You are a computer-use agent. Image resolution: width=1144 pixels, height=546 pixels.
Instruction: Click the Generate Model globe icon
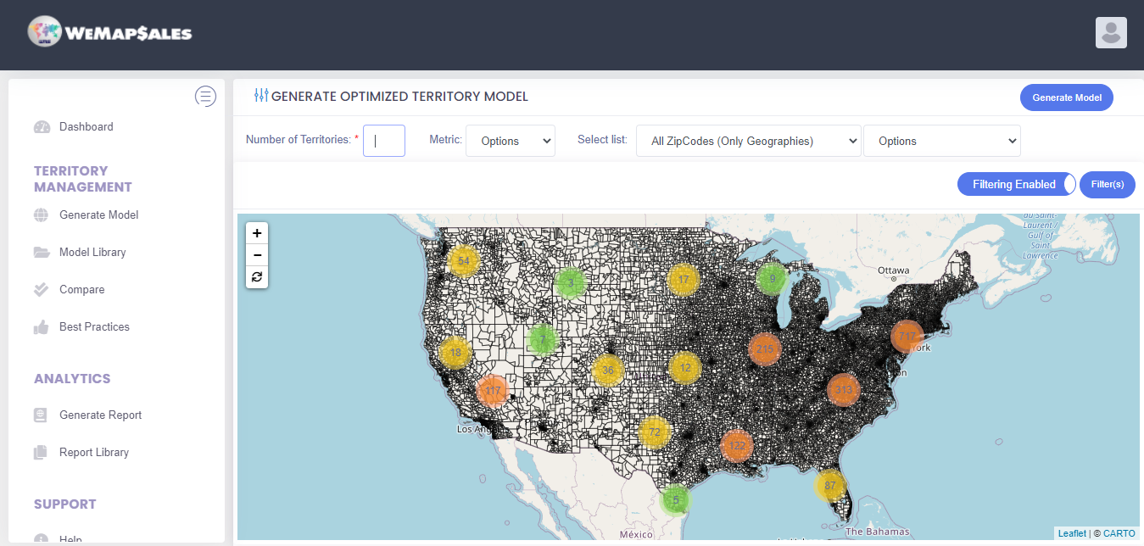coord(42,215)
